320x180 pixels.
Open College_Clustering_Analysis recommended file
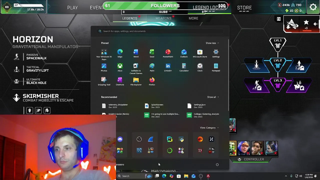tap(203, 115)
